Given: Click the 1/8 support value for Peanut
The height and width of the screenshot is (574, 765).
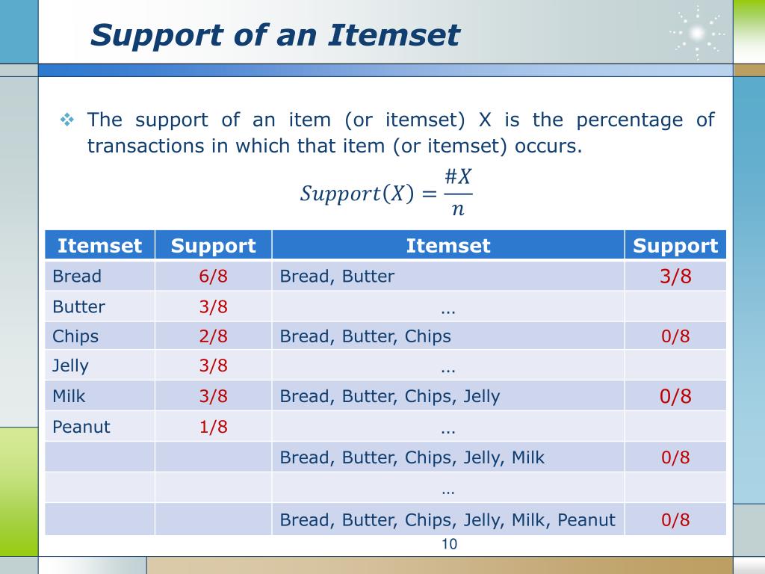Looking at the screenshot, I should (213, 427).
